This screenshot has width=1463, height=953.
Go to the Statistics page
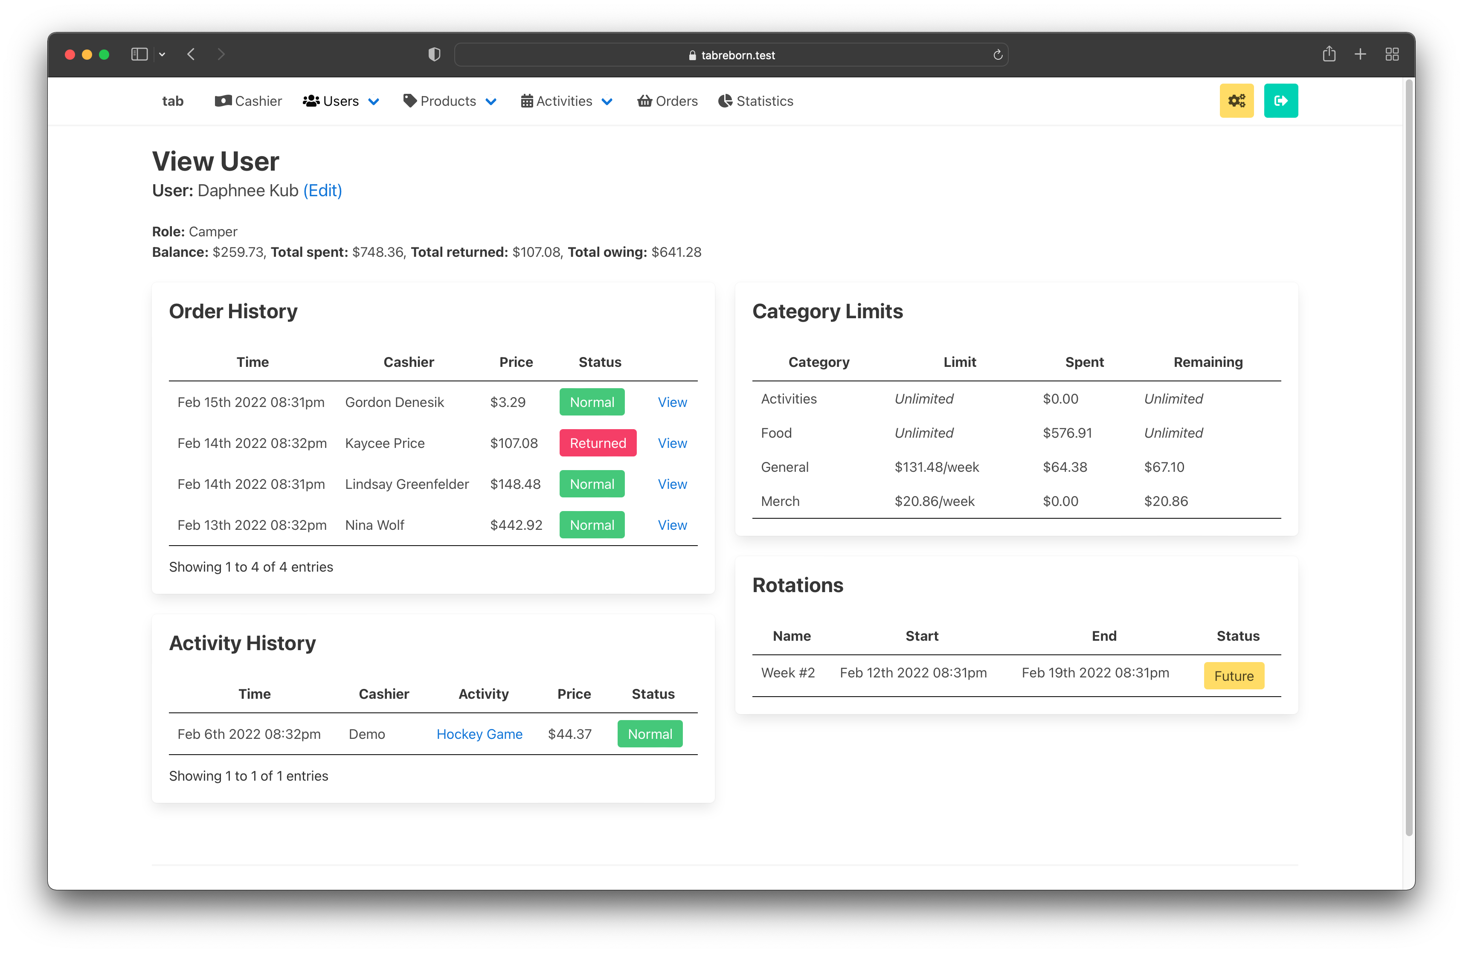pos(755,102)
